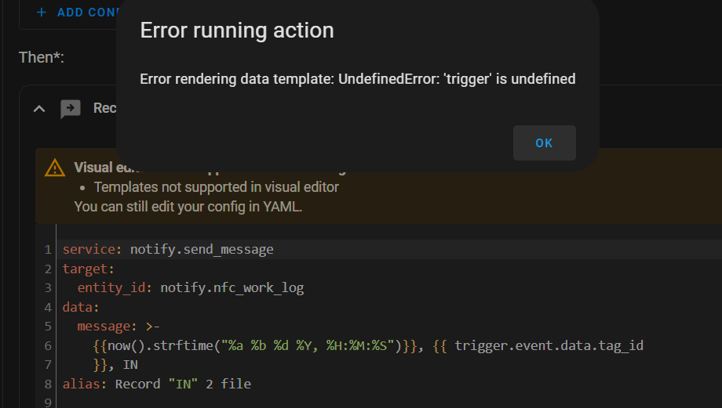Click the 'Error running action' dialog heading
Image resolution: width=722 pixels, height=408 pixels.
coord(237,31)
